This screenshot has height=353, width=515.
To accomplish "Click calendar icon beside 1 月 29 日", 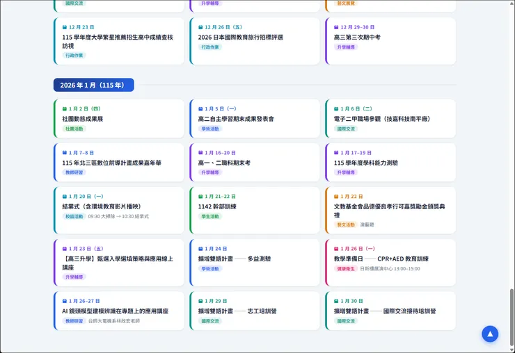I will click(200, 301).
